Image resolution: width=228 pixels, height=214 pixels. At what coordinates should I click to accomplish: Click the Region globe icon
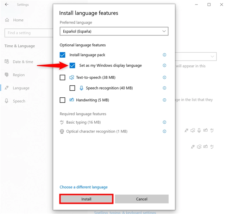tap(7, 74)
